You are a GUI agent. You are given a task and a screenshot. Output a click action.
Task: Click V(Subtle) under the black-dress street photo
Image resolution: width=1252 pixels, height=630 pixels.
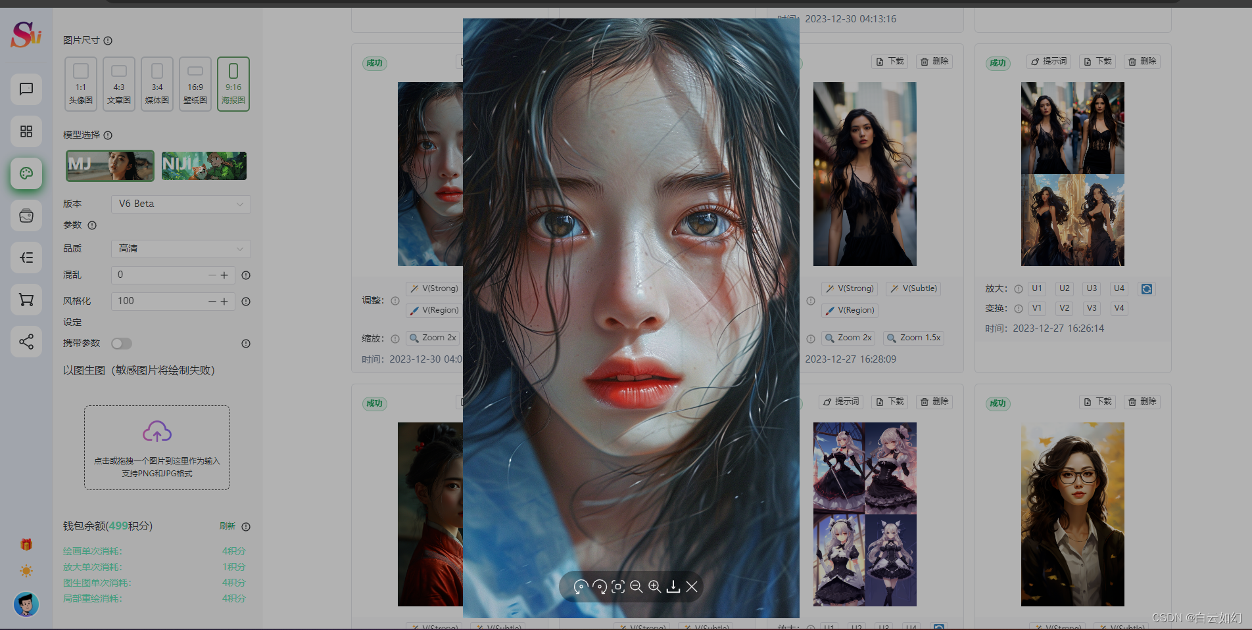tap(914, 288)
